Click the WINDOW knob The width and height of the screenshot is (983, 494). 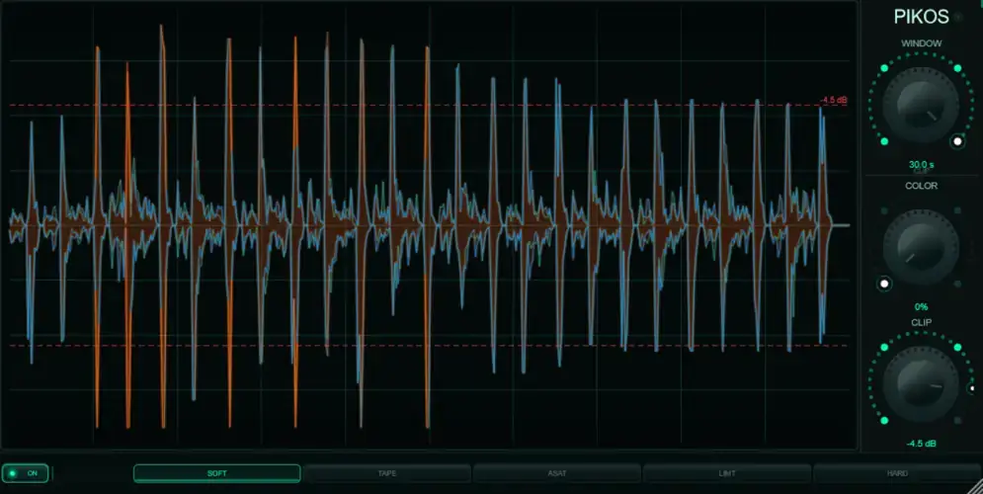[x=921, y=105]
